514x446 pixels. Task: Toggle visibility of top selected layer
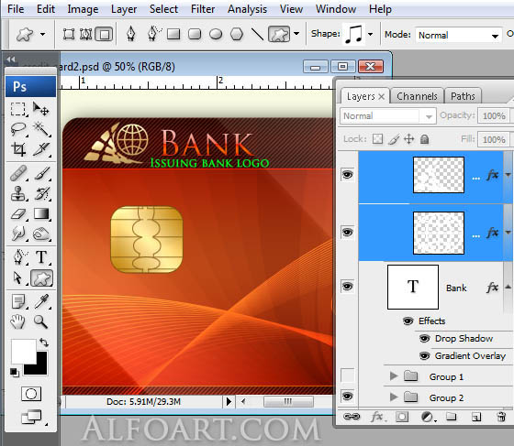(x=348, y=175)
